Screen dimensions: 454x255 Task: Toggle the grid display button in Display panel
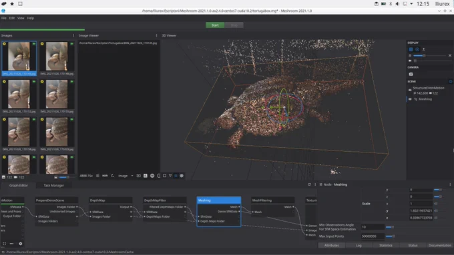click(x=411, y=49)
